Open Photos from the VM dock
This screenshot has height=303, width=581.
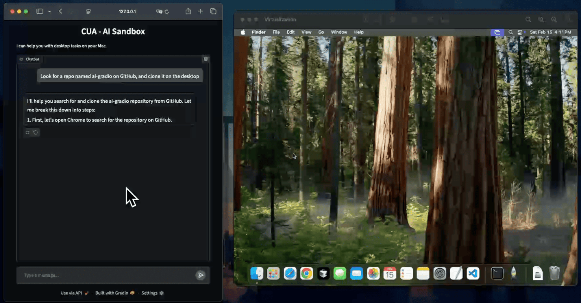tap(373, 273)
